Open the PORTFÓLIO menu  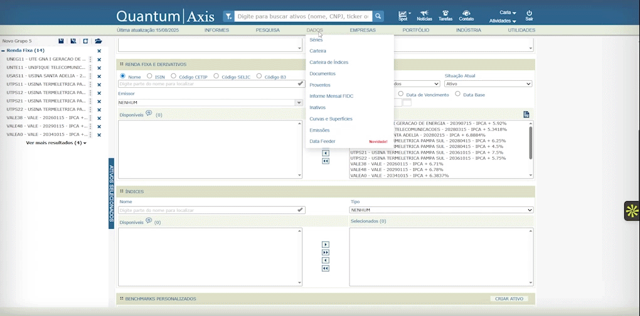pos(415,30)
